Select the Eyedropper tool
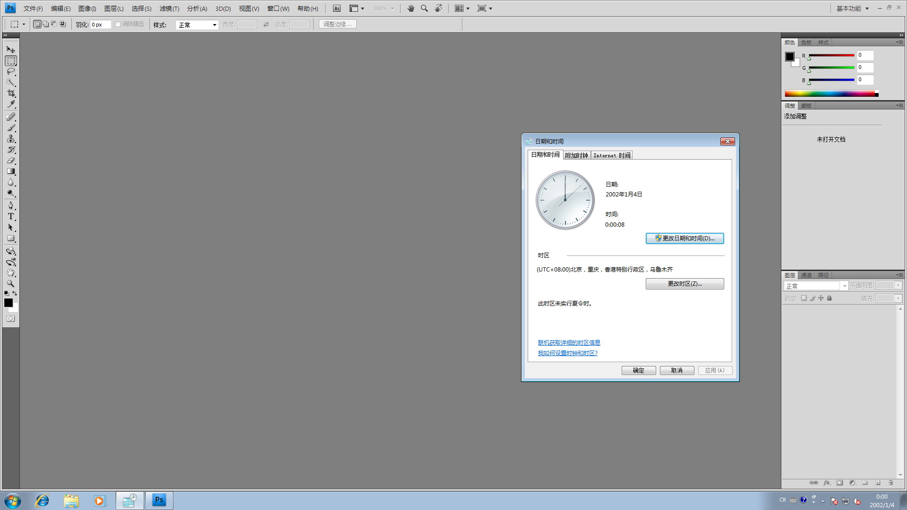Screen dimensions: 907x510 [11, 104]
